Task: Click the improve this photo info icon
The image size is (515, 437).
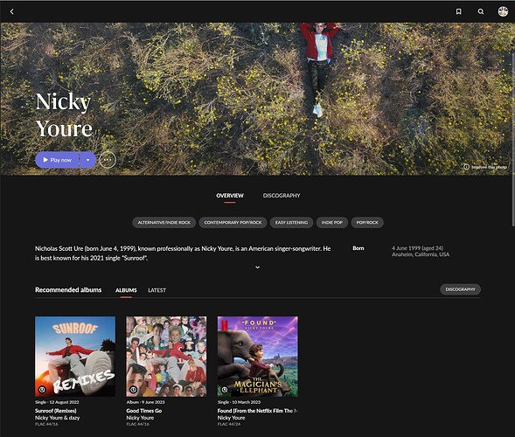Action: click(x=466, y=167)
